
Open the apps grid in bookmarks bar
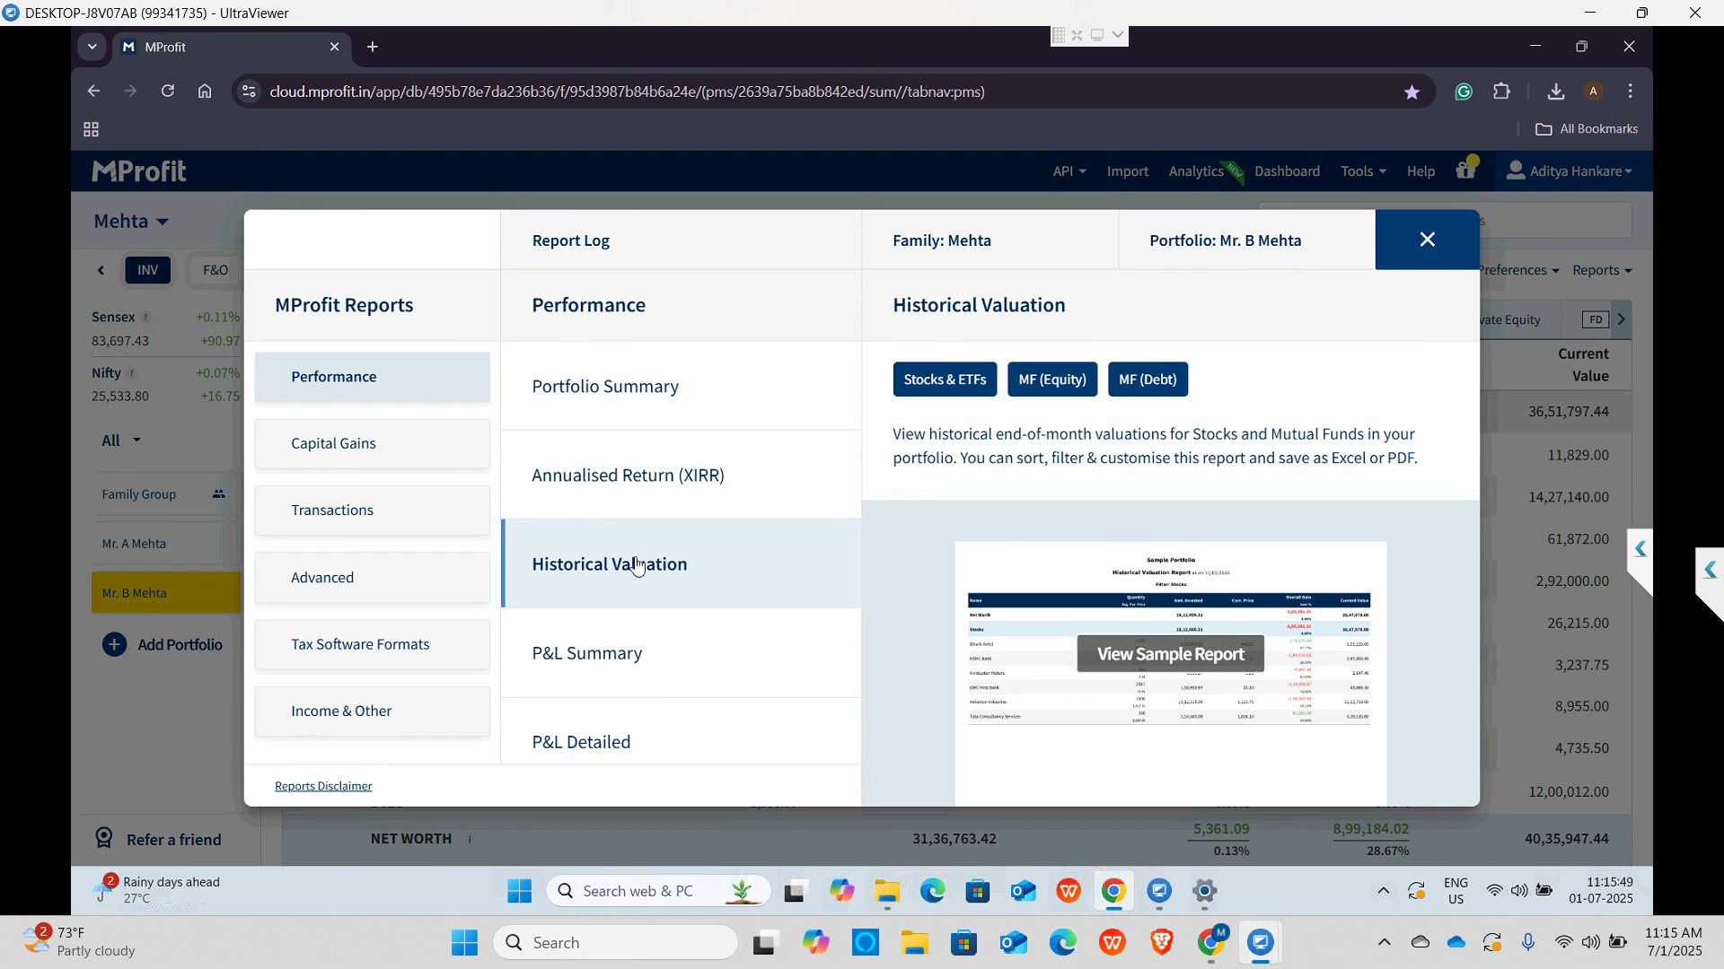pos(91,130)
